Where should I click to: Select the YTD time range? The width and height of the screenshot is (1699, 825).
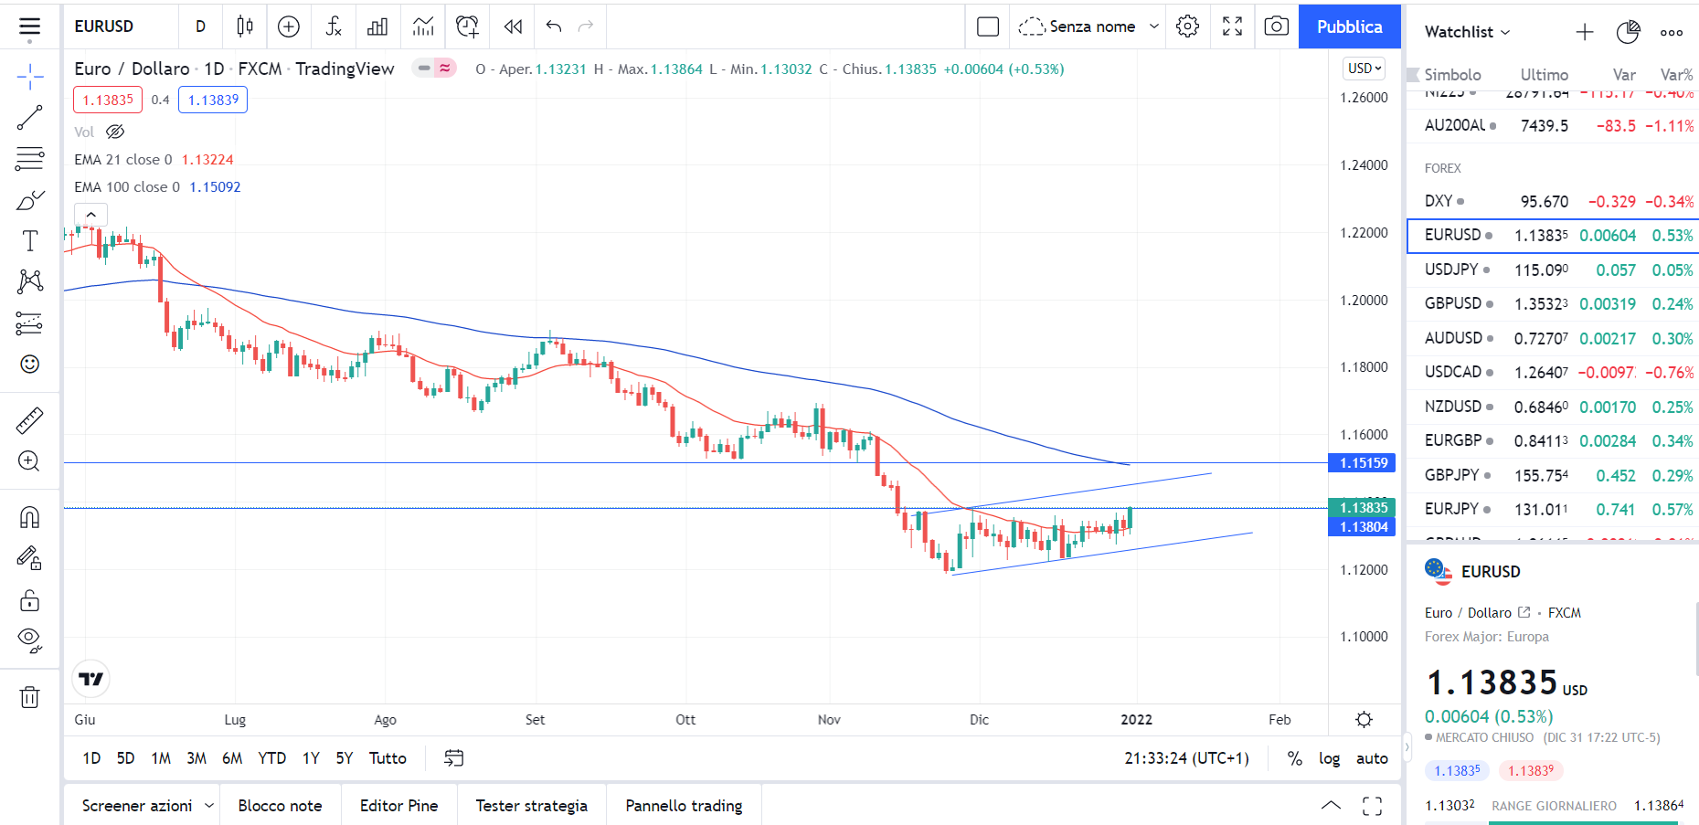[271, 758]
